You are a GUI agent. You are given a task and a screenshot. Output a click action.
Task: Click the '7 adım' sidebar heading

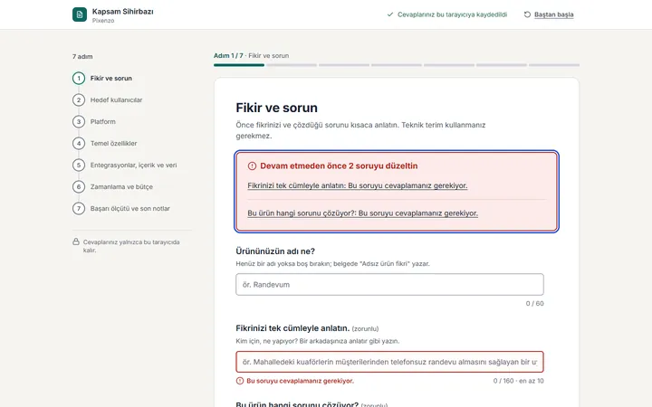tap(82, 56)
